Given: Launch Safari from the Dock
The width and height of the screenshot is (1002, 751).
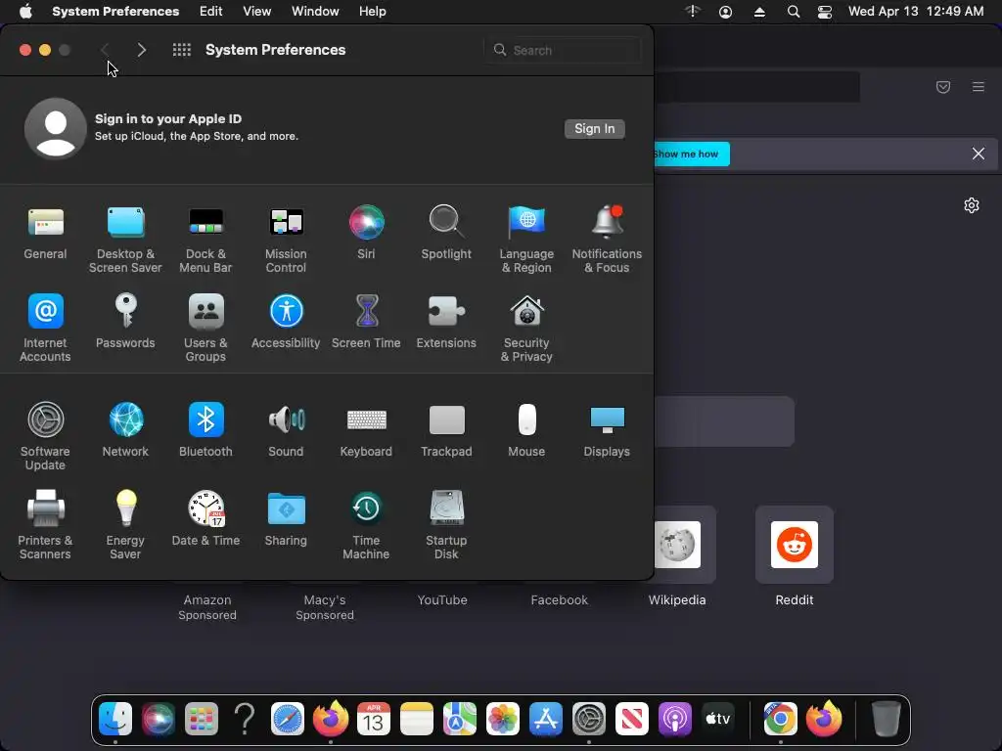Looking at the screenshot, I should pos(288,719).
